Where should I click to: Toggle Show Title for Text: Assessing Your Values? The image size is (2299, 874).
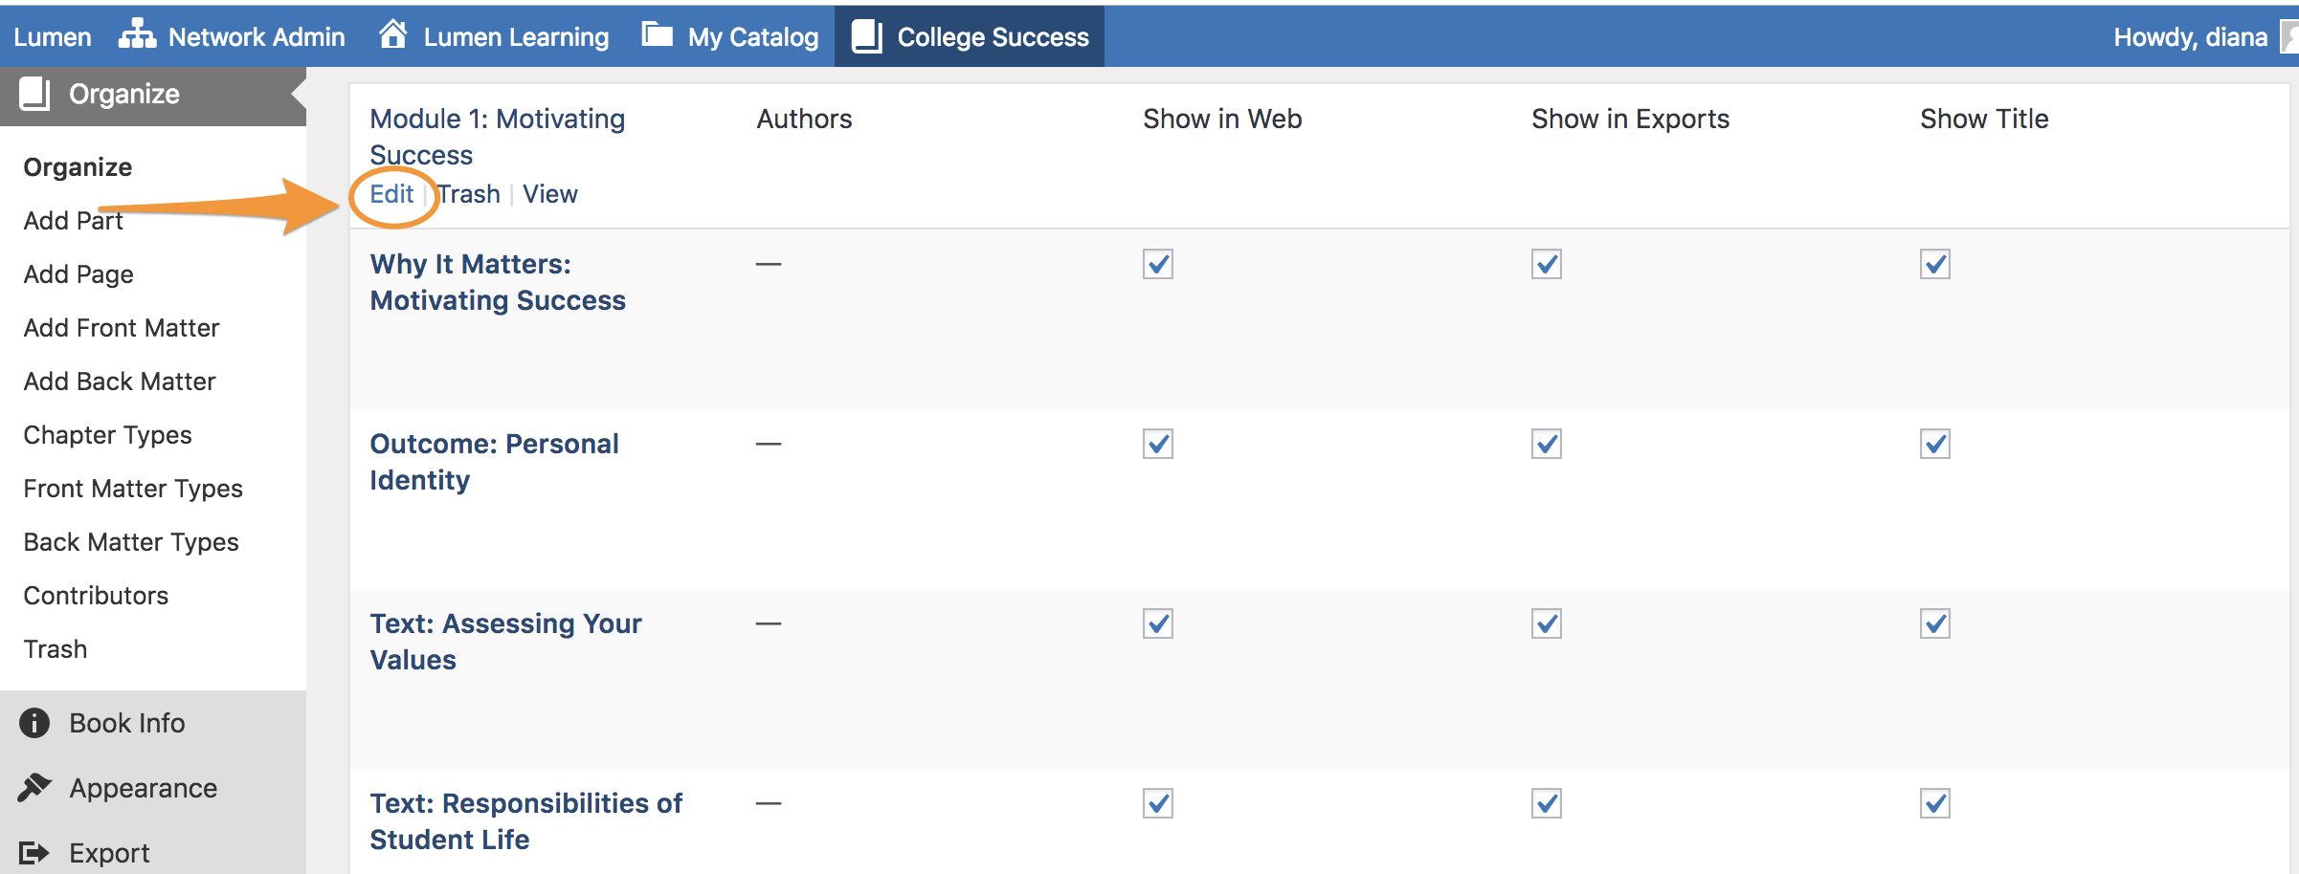(1934, 623)
